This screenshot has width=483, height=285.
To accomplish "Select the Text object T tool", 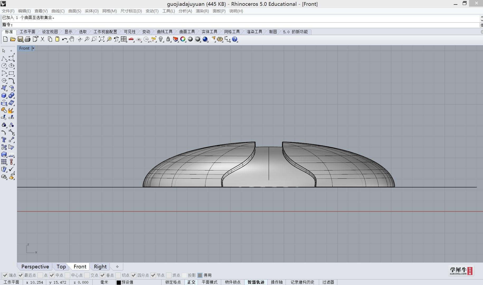I will click(4, 140).
